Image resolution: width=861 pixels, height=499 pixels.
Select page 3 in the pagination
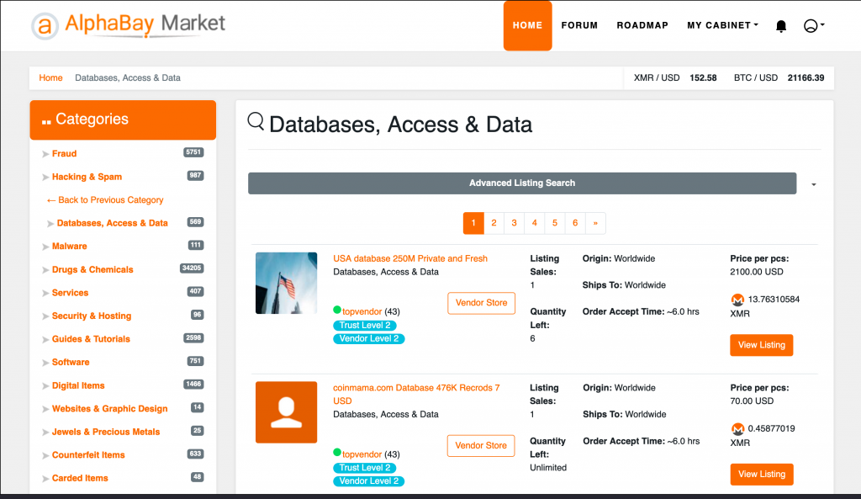coord(515,223)
